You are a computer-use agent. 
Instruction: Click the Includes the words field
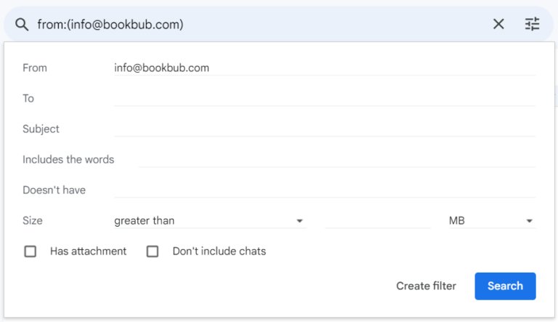337,160
